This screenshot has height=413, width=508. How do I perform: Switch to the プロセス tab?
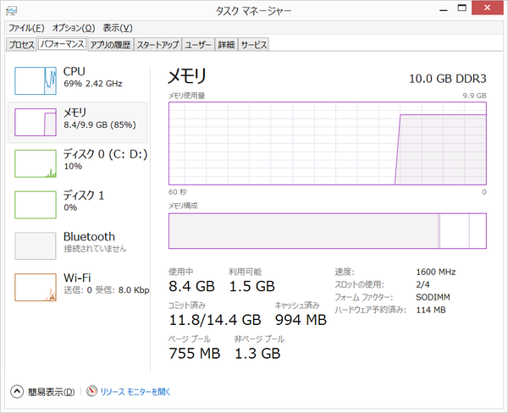pos(20,44)
